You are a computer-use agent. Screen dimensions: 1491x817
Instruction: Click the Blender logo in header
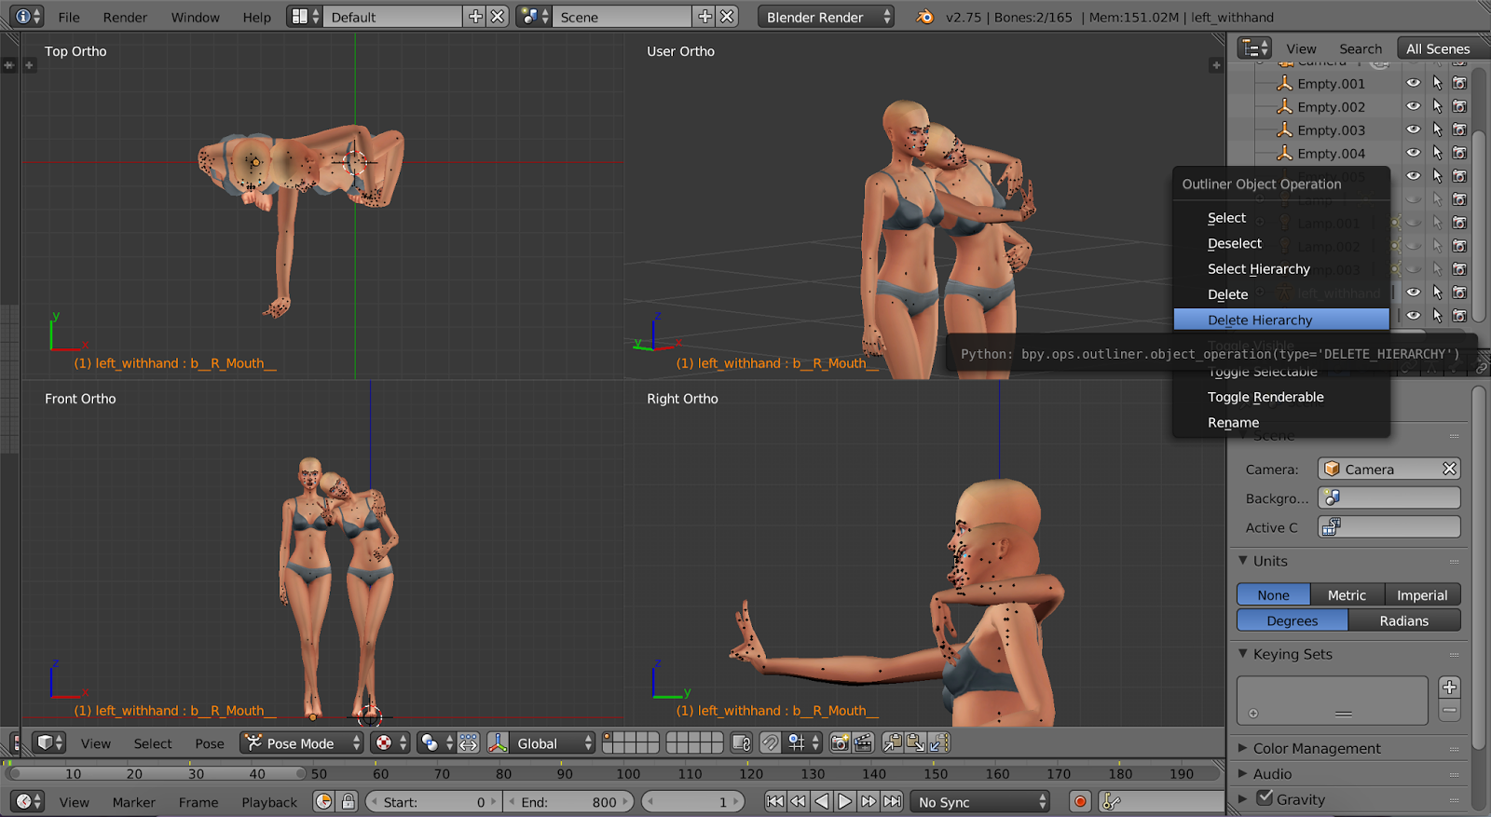[924, 17]
